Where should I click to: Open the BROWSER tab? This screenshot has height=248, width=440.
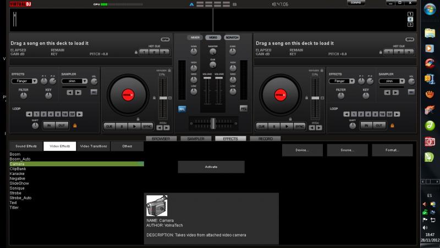(161, 139)
